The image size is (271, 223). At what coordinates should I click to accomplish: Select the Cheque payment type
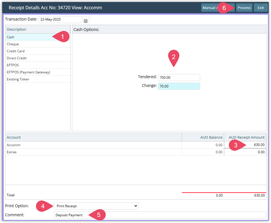pyautogui.click(x=38, y=44)
